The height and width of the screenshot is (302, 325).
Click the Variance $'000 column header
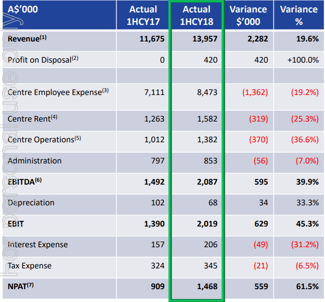[x=248, y=16]
